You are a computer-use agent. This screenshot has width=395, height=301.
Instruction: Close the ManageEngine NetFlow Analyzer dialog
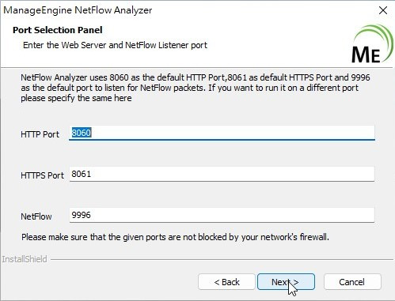(x=383, y=10)
